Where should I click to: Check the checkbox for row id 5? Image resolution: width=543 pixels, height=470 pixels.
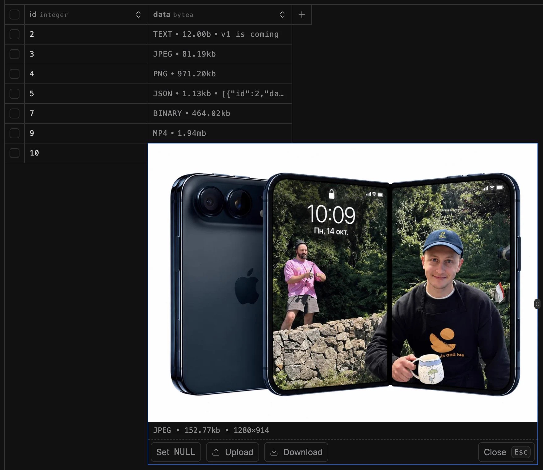(x=15, y=94)
